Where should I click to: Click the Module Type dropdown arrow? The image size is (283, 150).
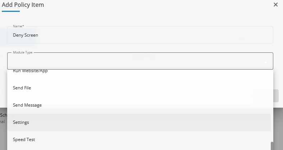(266, 62)
